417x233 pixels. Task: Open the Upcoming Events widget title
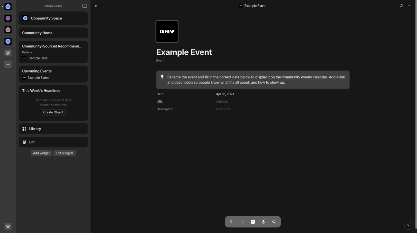tap(37, 71)
